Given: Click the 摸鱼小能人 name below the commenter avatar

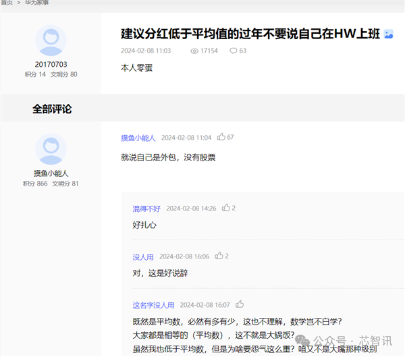Looking at the screenshot, I should [x=51, y=173].
